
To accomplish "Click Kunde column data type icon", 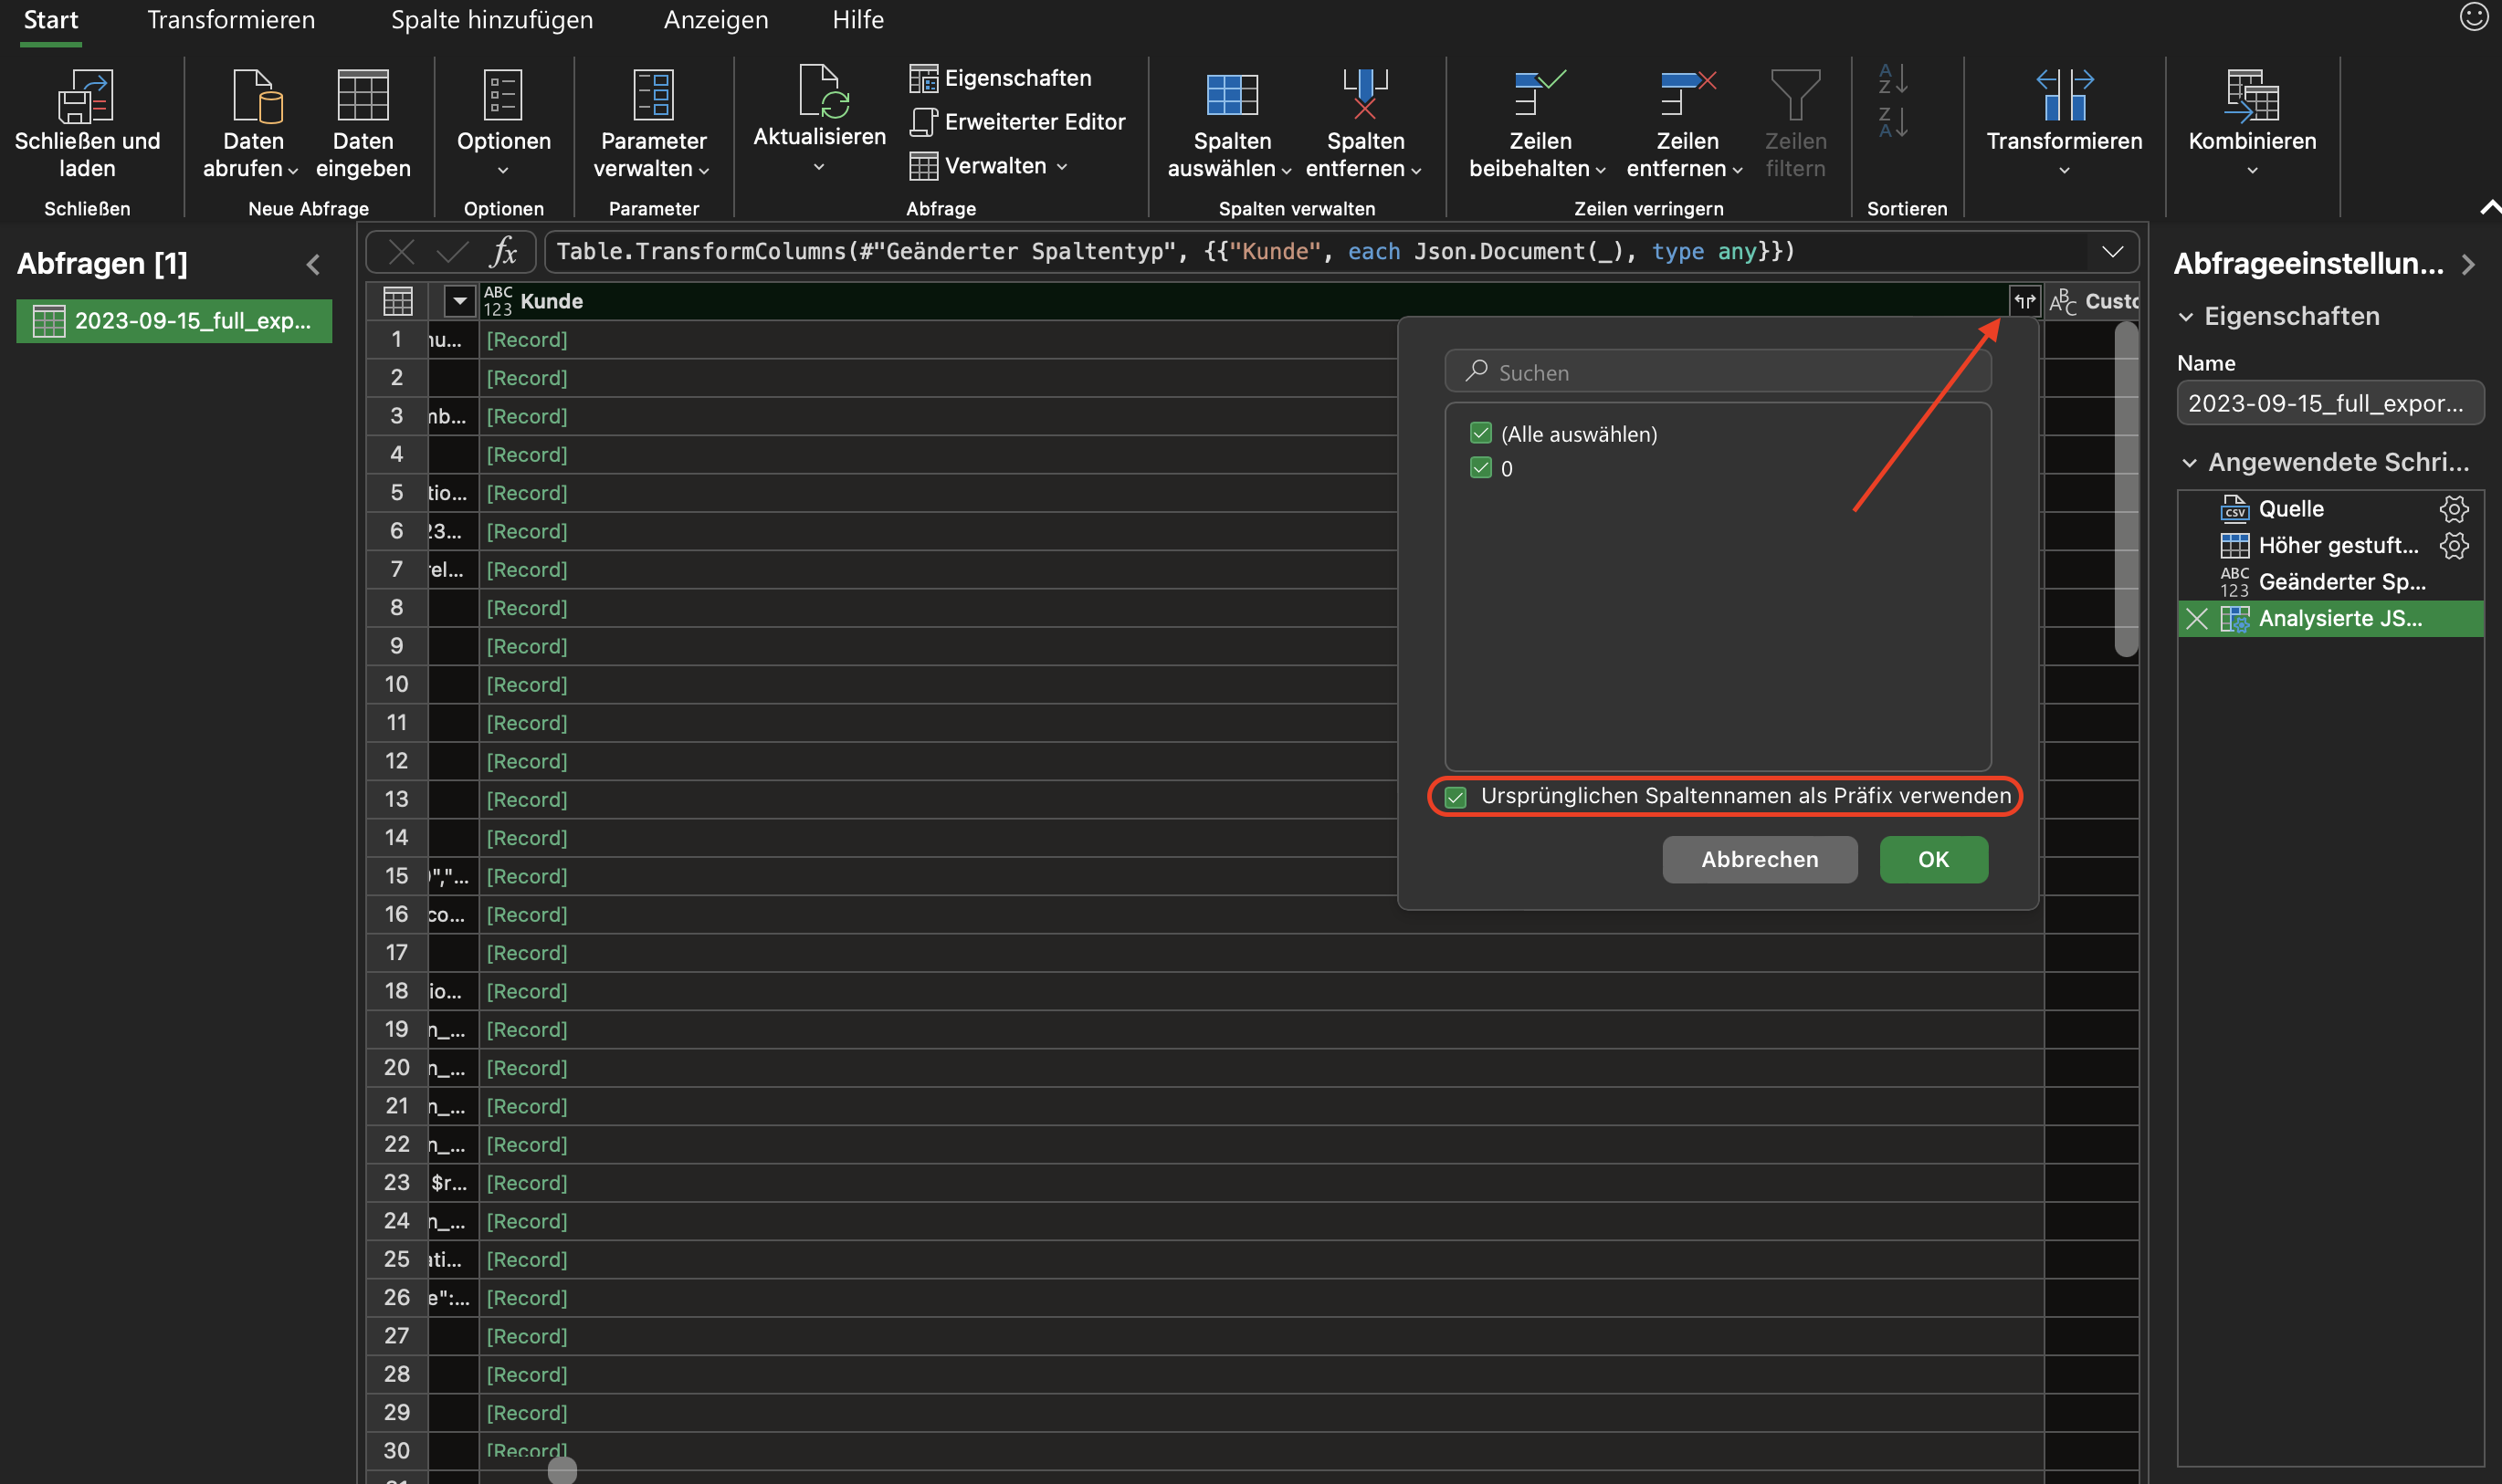I will 497,301.
